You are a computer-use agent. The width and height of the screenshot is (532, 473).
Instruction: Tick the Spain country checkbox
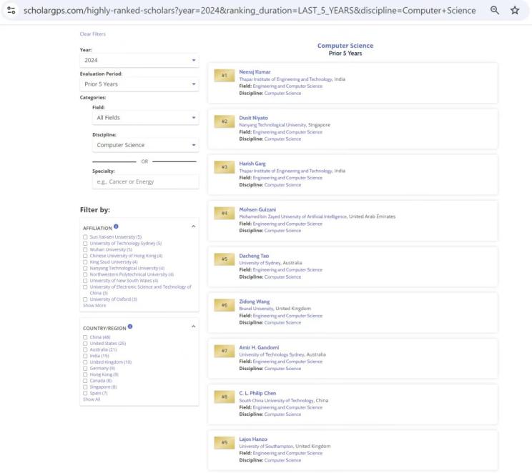pos(85,393)
